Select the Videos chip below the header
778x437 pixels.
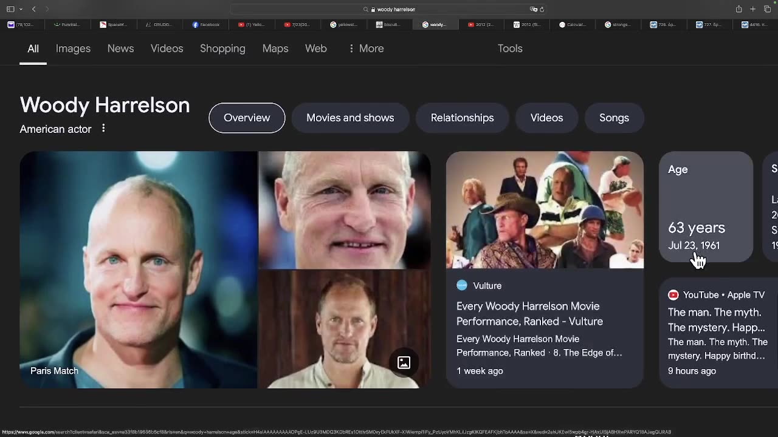pos(546,118)
